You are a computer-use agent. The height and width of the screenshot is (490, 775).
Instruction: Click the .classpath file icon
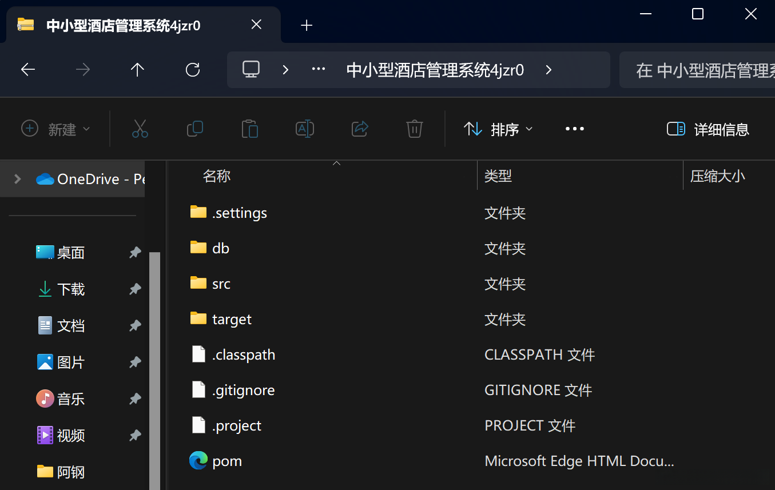[x=198, y=354]
